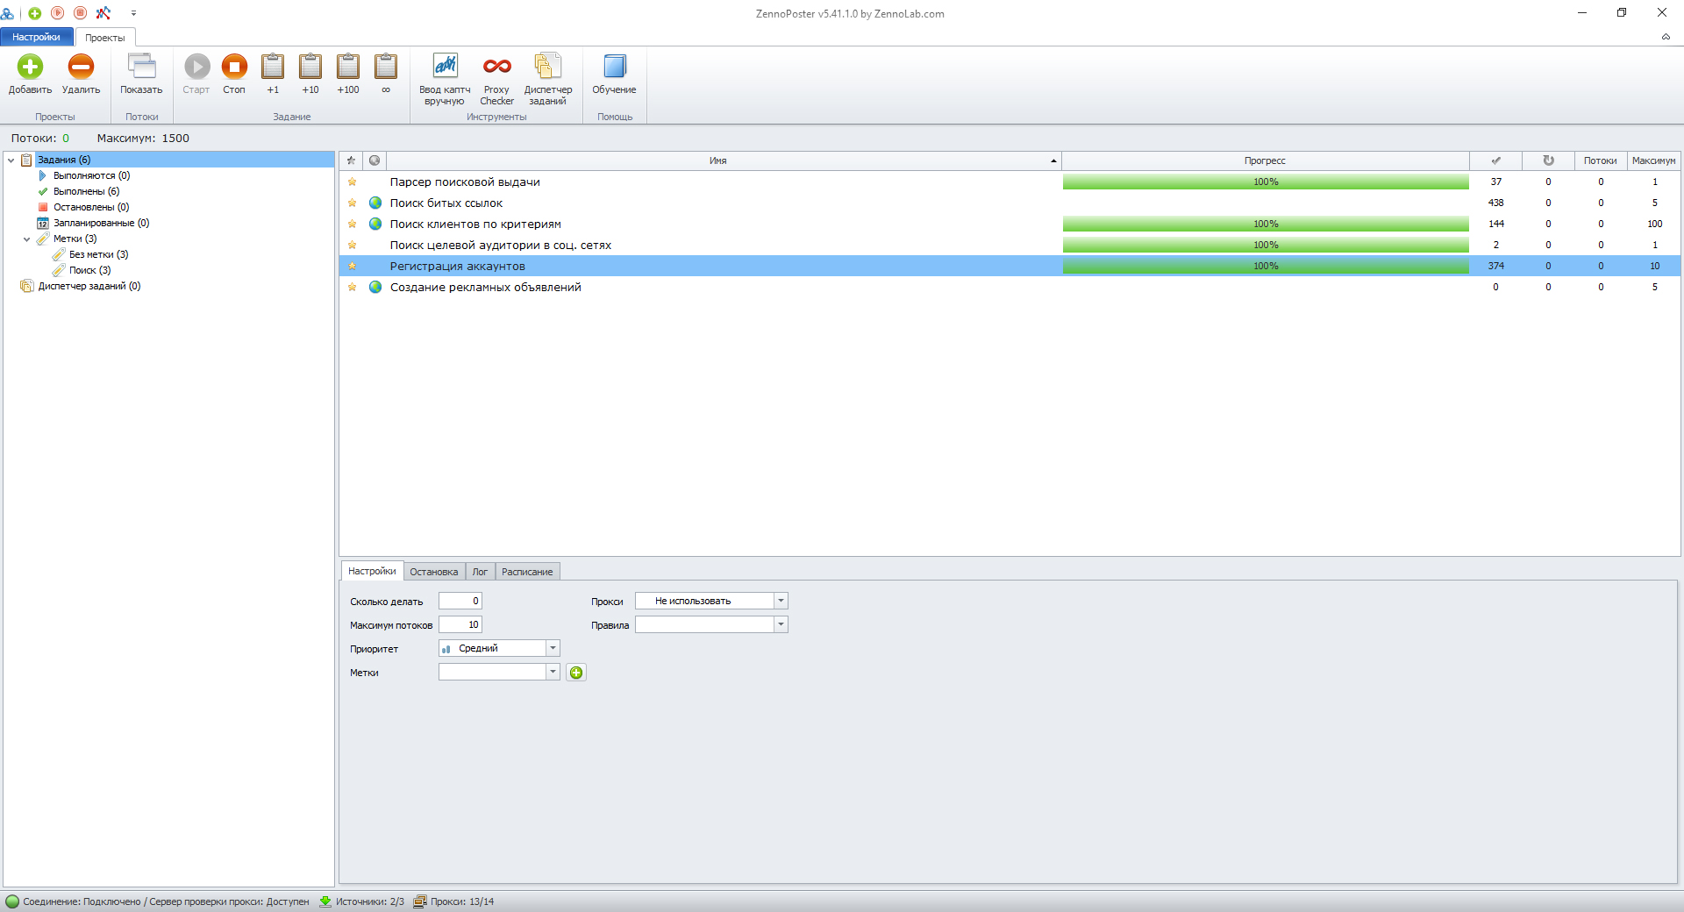Open manual captcha input tool

(x=445, y=68)
